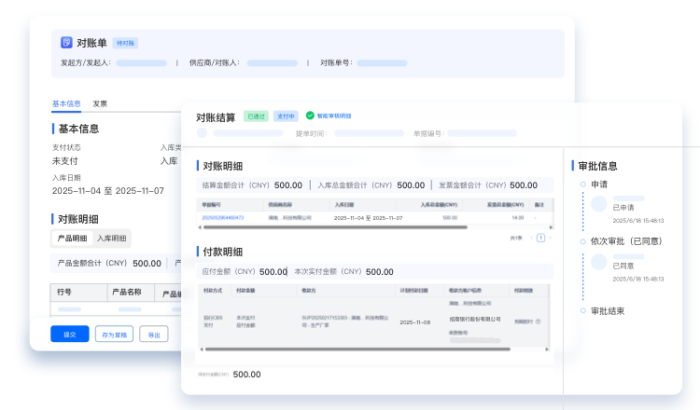This screenshot has height=410, width=700.
Task: Click the green check icon beside 智能审核明细
Action: 310,116
